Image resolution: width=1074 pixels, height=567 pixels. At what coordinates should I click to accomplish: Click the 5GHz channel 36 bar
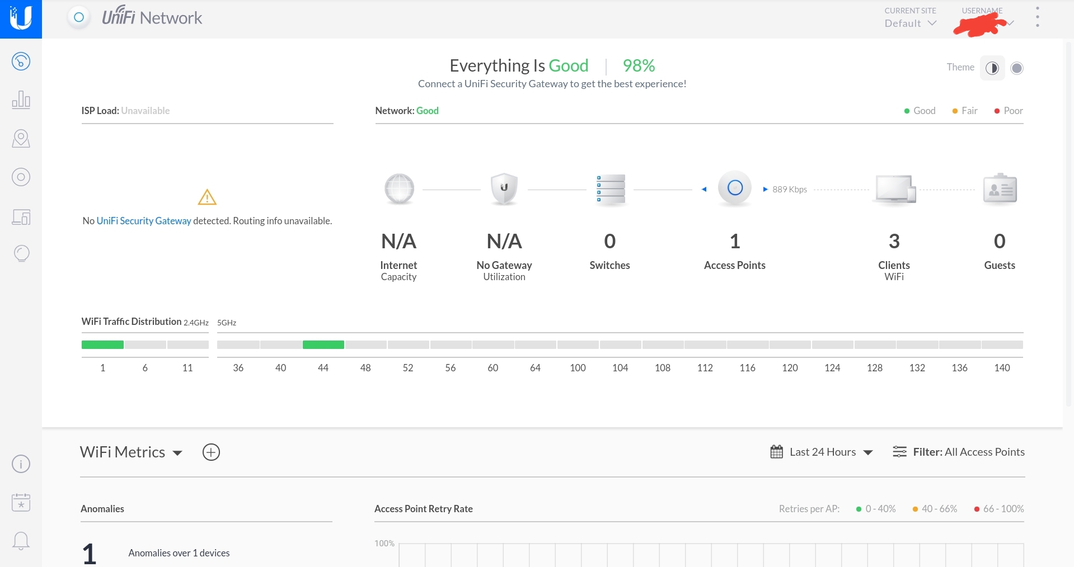click(238, 344)
